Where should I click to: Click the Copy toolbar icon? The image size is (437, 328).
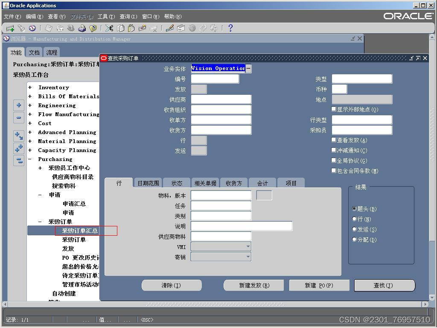pos(120,28)
